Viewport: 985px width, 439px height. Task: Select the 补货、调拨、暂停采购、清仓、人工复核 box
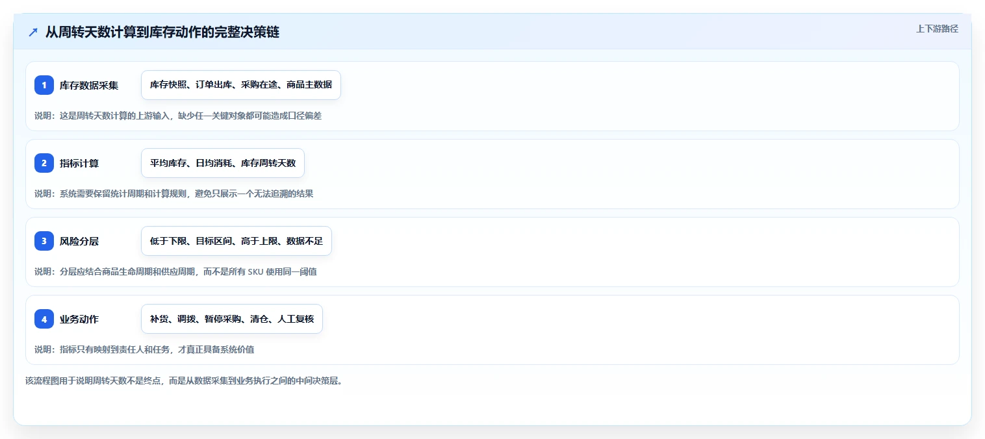[232, 319]
